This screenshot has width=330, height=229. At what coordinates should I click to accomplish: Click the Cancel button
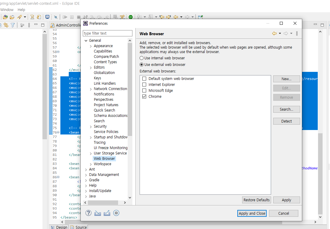coord(283,213)
